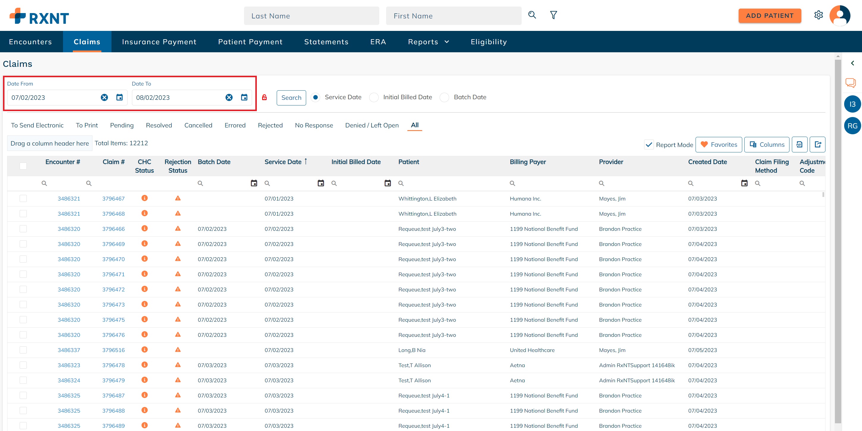
Task: Check the row for claim 3796466
Action: click(x=23, y=229)
